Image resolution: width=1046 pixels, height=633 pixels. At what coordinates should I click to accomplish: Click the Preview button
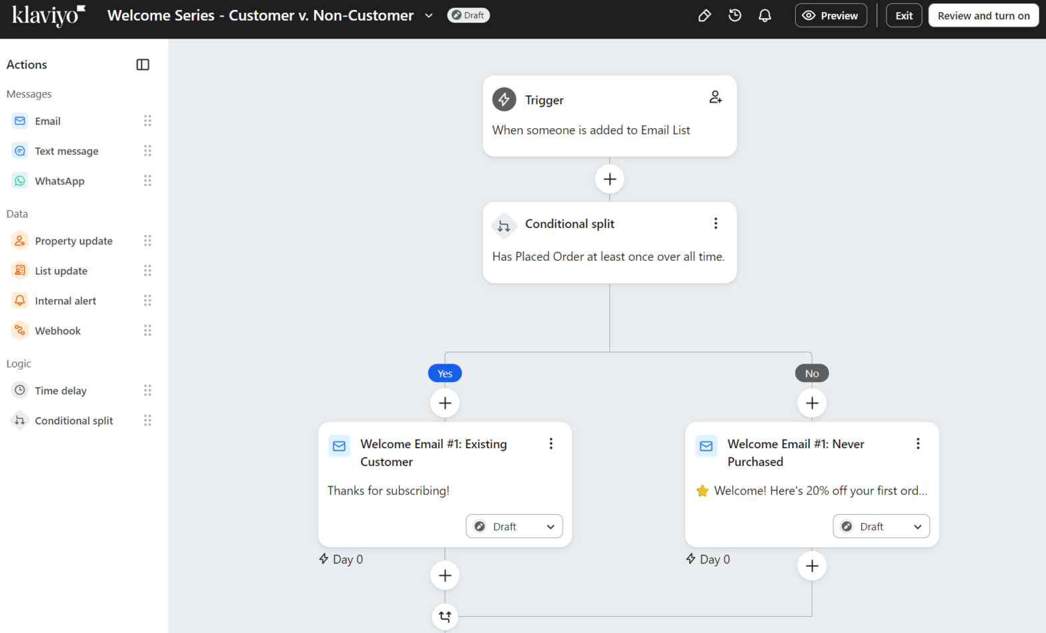click(831, 15)
